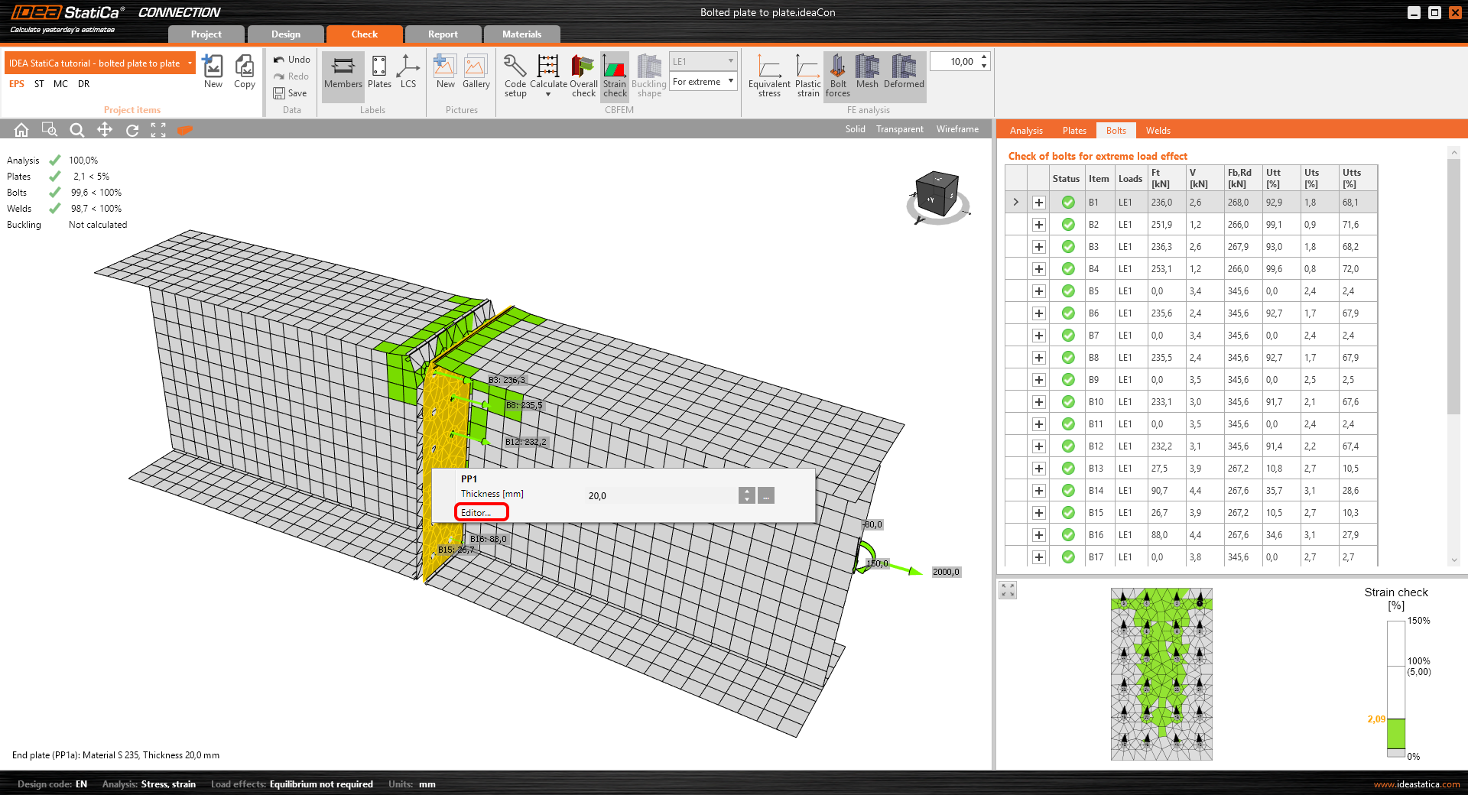Show Bolt forces results
The image size is (1468, 795).
click(837, 74)
